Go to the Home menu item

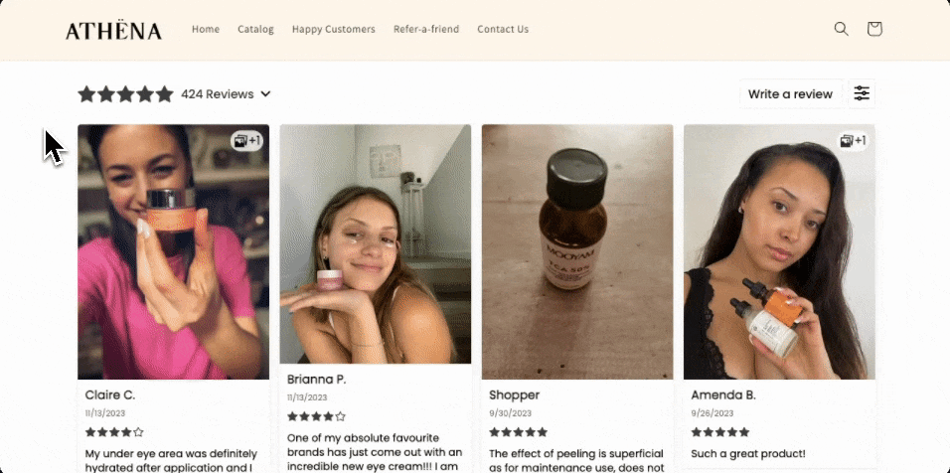click(x=206, y=29)
